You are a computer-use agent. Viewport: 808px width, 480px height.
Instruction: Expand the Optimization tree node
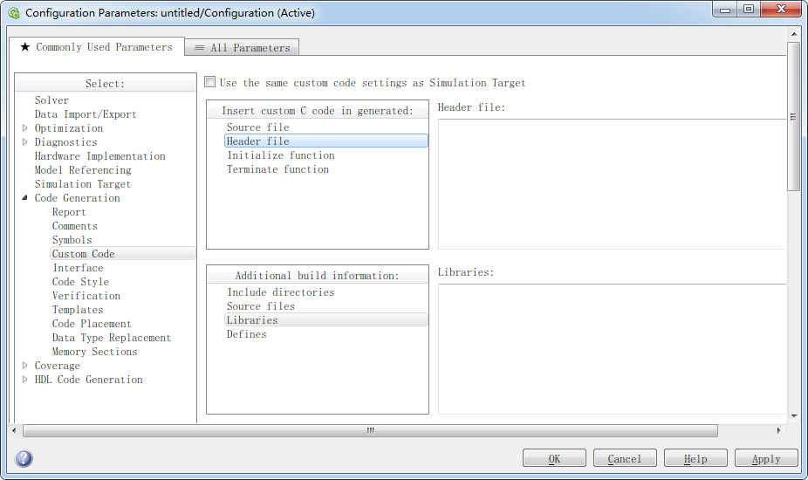coord(25,128)
